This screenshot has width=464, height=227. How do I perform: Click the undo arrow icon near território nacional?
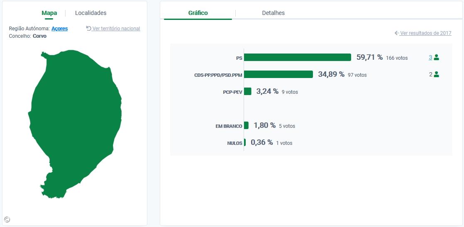tap(88, 29)
